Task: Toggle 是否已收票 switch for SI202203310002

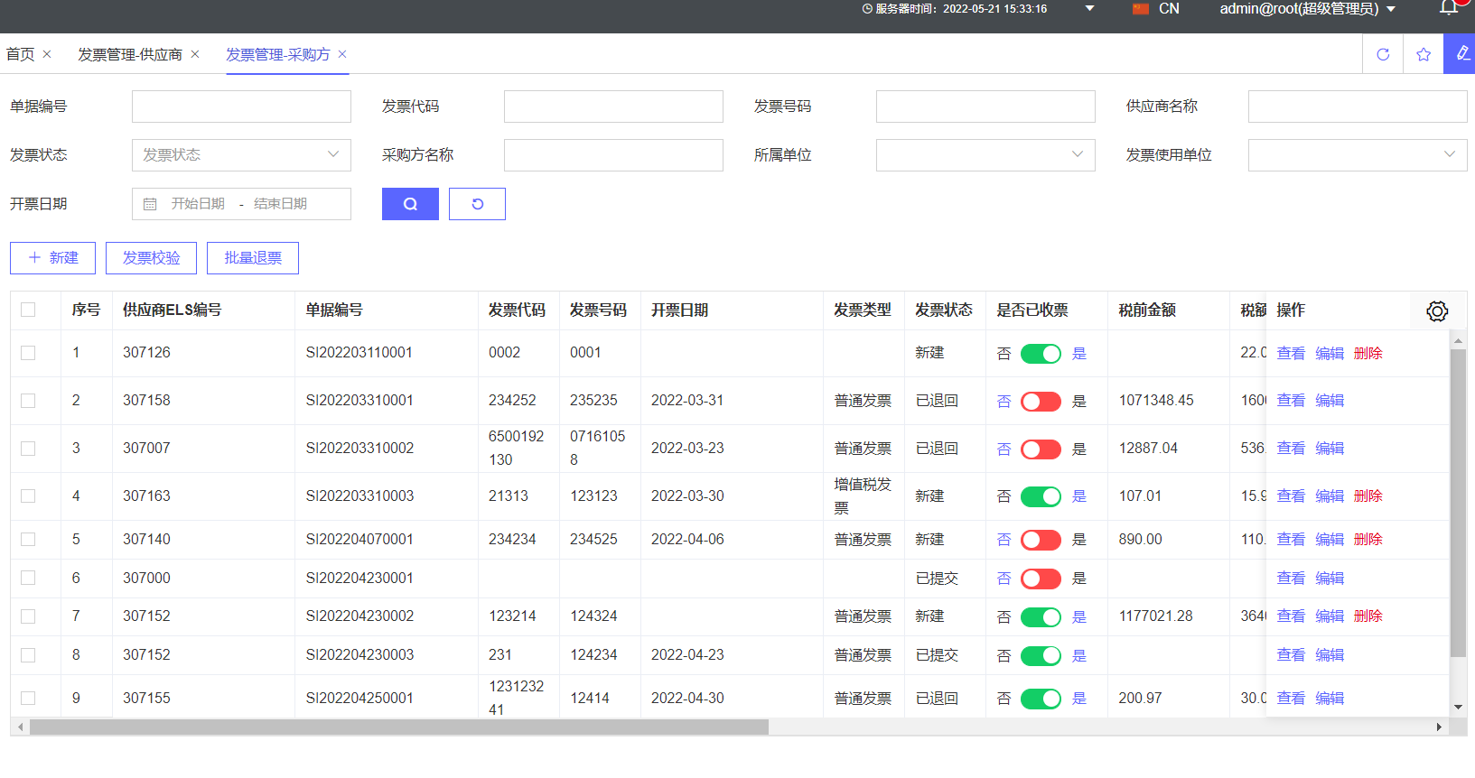Action: click(1041, 449)
